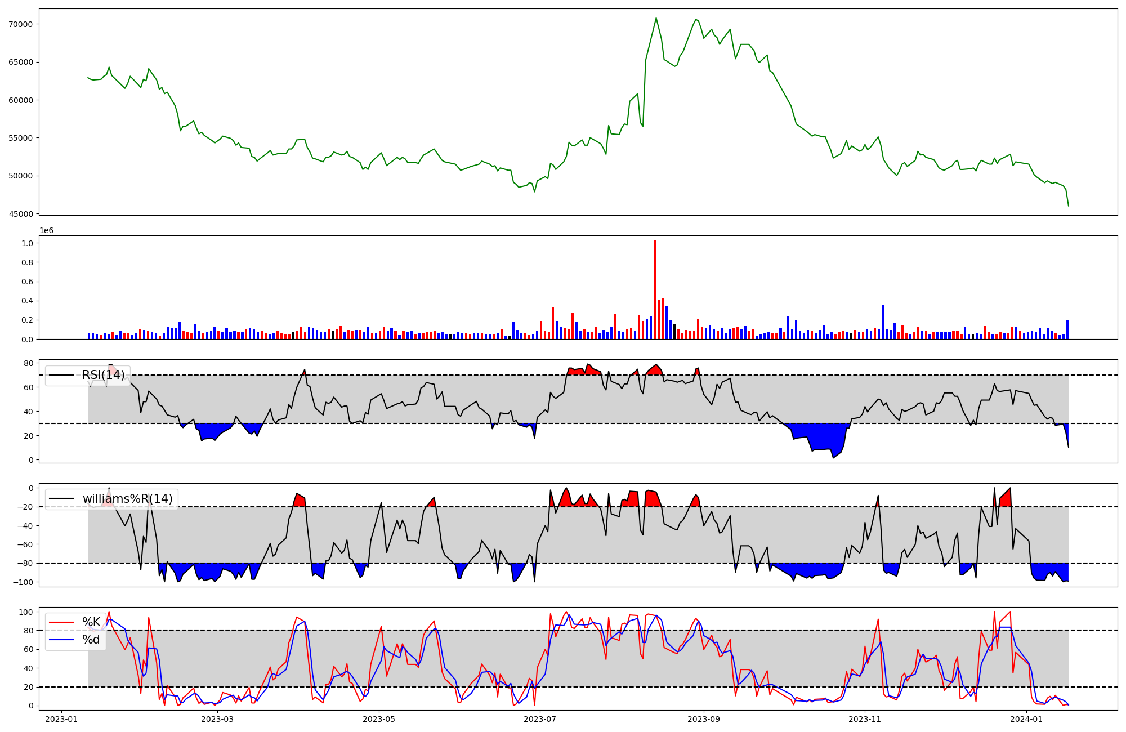Click the 1e6 volume scale label
Screen dimensions: 1126x732
(x=46, y=231)
